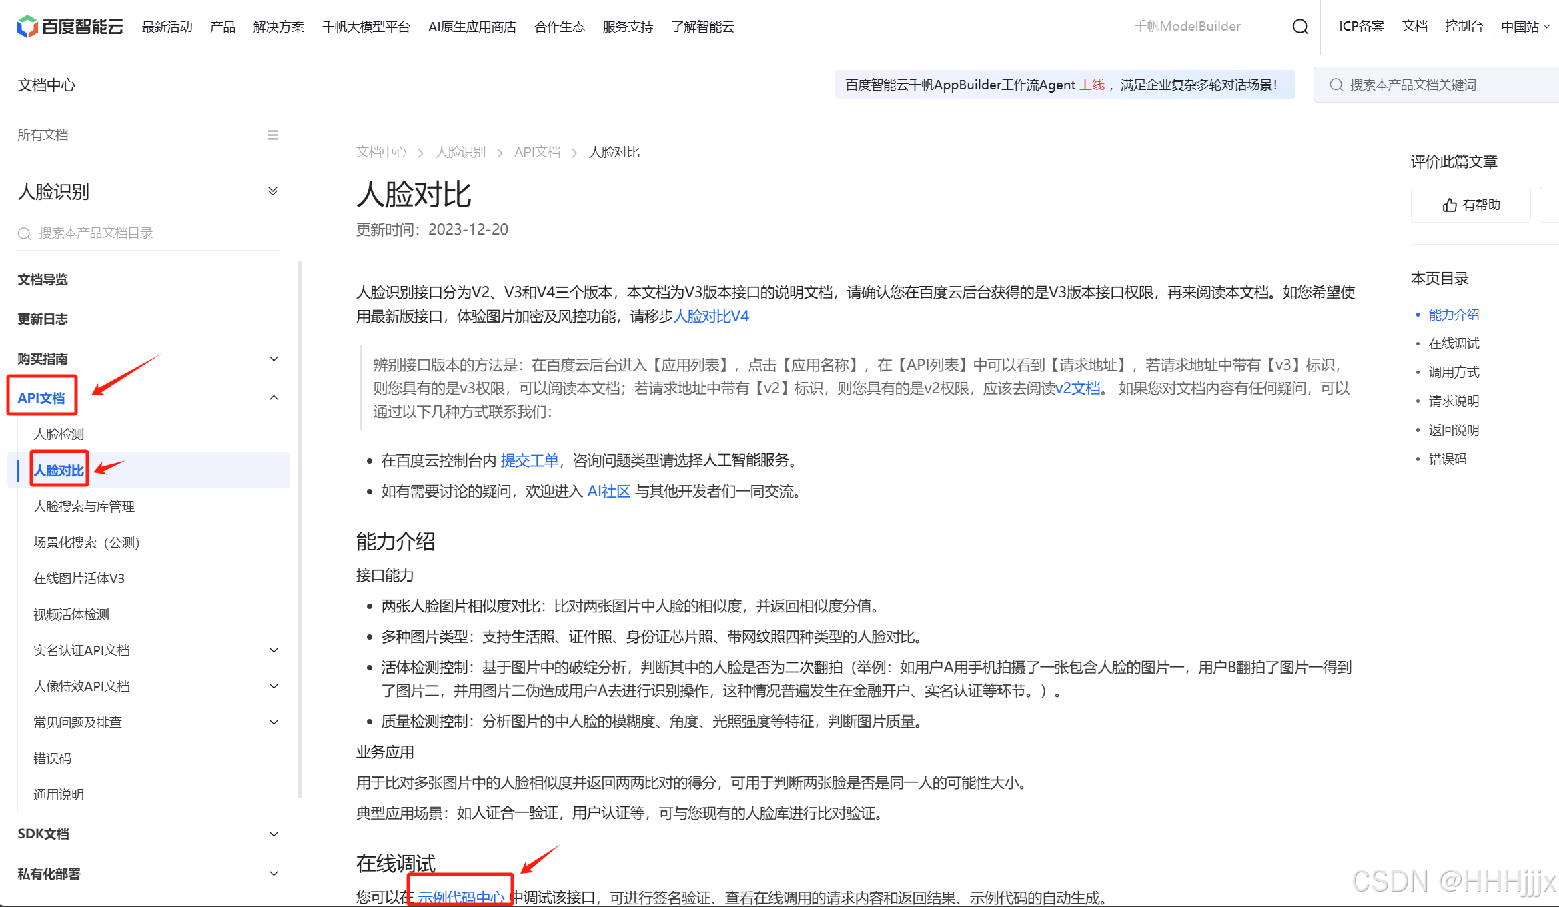Expand 人像特效API文档 chevron

(x=274, y=686)
